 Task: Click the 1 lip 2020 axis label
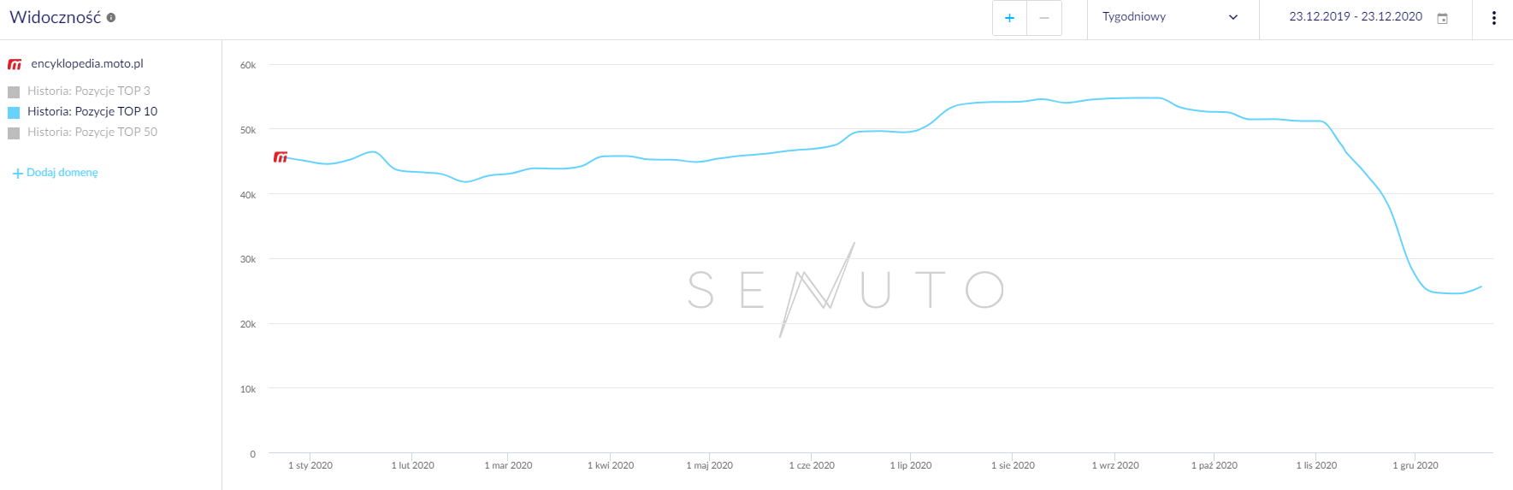[911, 465]
